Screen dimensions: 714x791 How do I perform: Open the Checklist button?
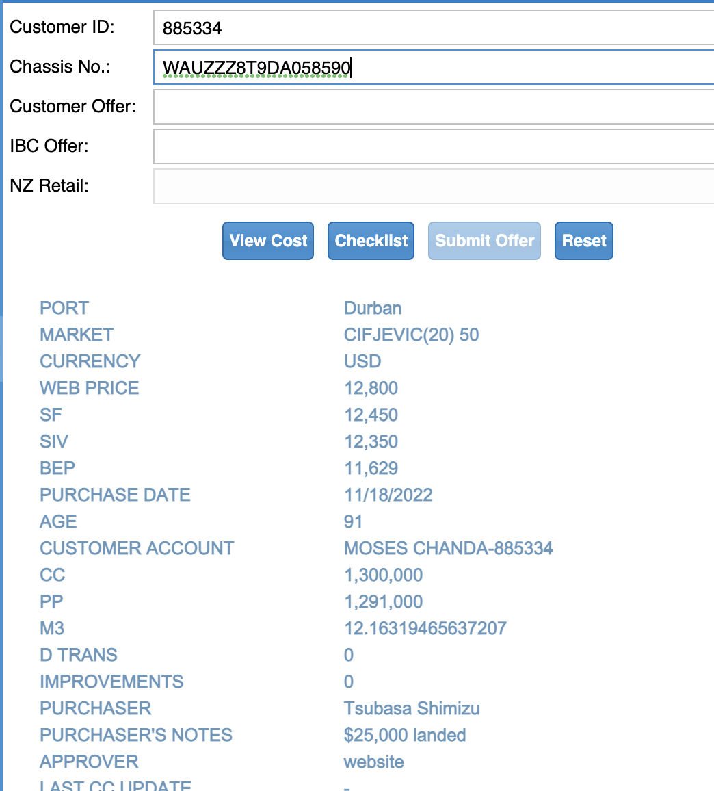[x=371, y=241]
